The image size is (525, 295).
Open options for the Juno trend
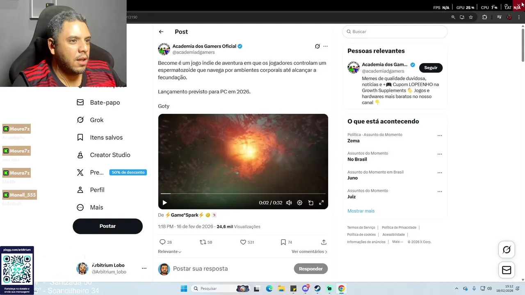coord(440,173)
